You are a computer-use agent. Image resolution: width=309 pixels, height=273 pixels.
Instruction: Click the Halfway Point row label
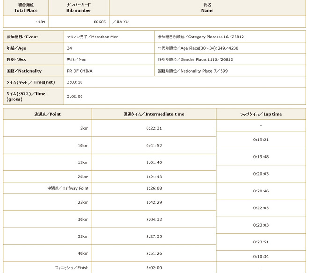[x=68, y=188]
